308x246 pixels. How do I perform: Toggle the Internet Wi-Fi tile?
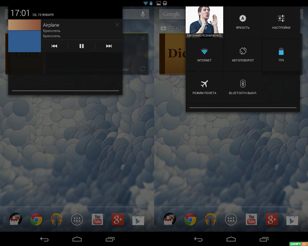tap(204, 55)
